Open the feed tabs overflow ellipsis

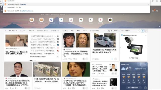coord(104,31)
